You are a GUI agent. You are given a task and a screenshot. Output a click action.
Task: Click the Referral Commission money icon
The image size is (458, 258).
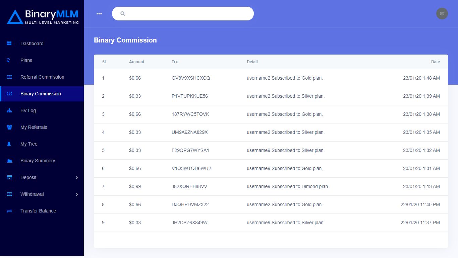(x=9, y=77)
